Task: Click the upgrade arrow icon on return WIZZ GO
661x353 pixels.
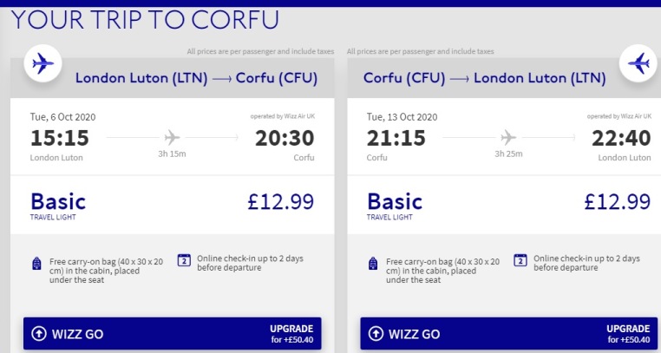Action: click(376, 334)
